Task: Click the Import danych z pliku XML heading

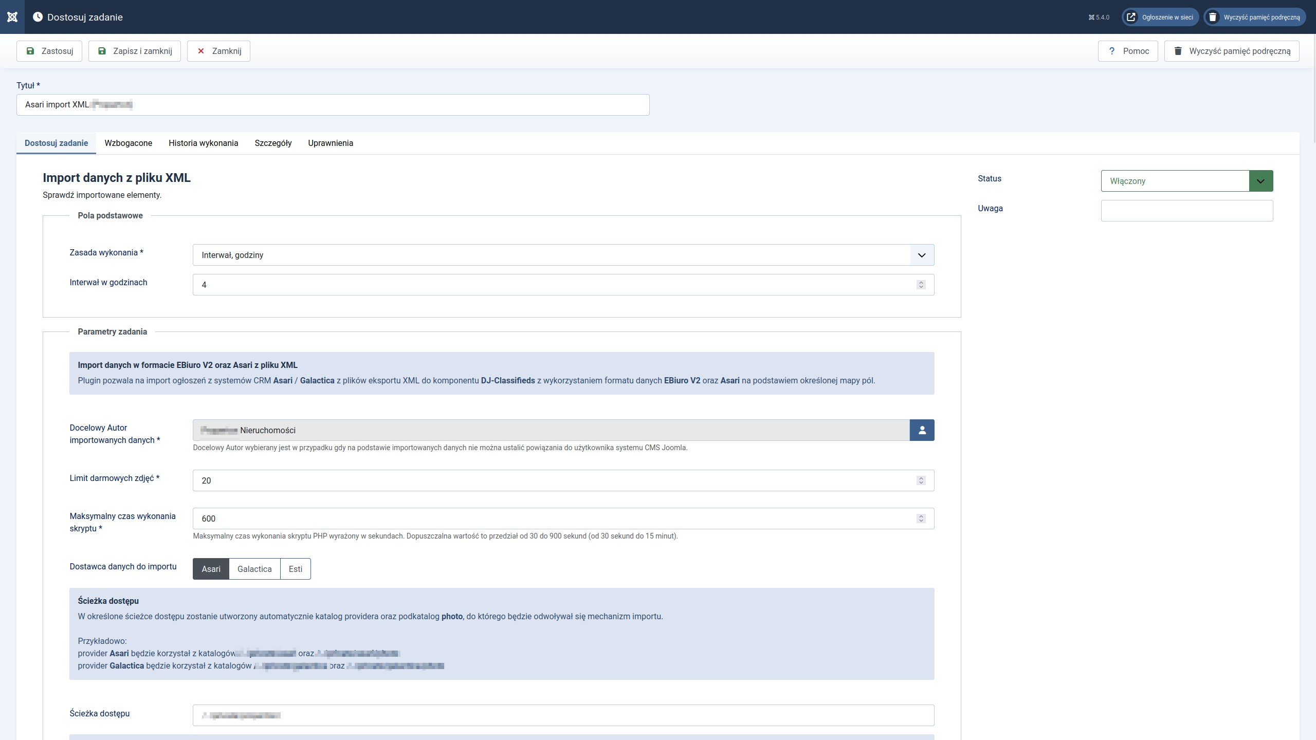Action: click(117, 178)
